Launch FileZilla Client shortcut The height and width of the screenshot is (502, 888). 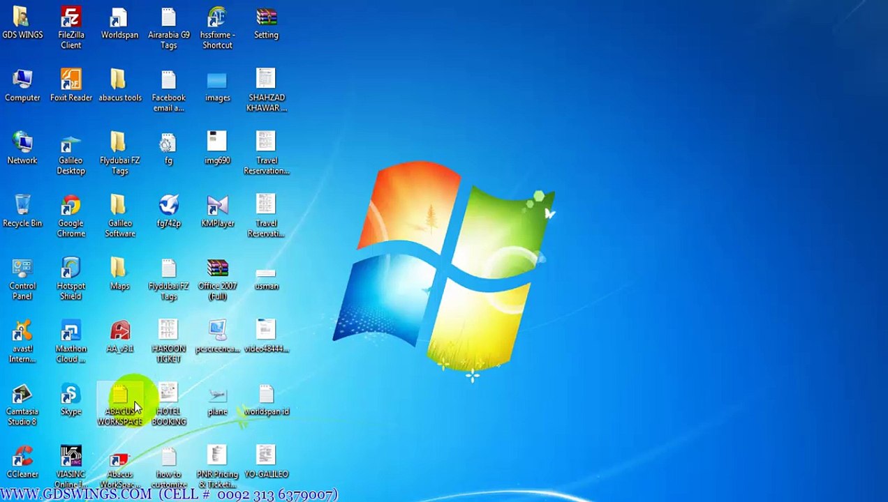click(71, 28)
